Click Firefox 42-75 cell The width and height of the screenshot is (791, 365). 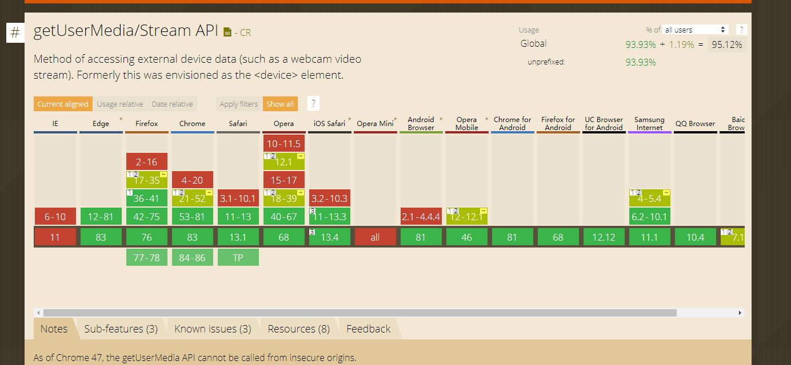coord(146,216)
